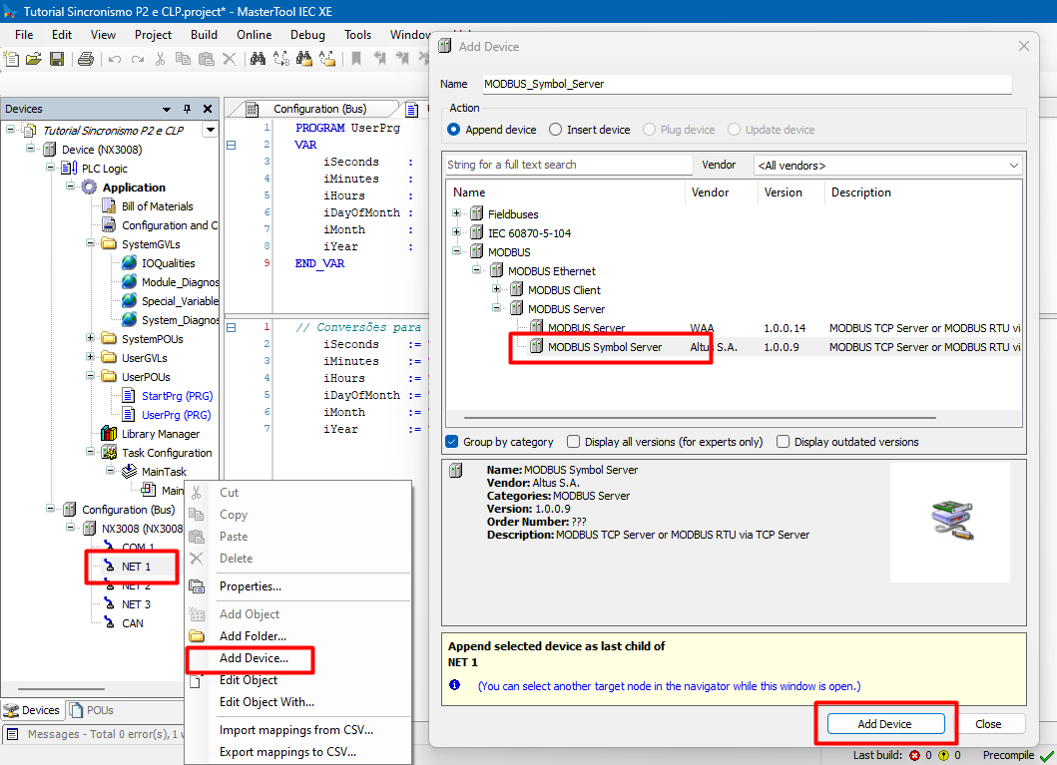Collapse the SystemGVLs folder node
This screenshot has width=1057, height=765.
(91, 243)
